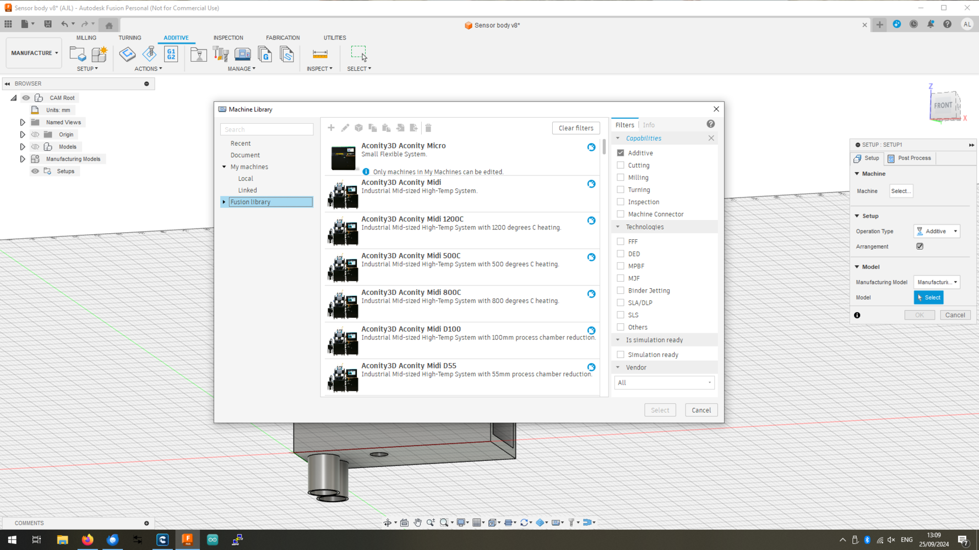The image size is (979, 550).
Task: Open the ACTIONS menu in the ribbon
Action: [148, 69]
